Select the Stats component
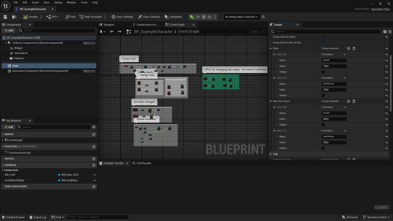 coord(49,66)
